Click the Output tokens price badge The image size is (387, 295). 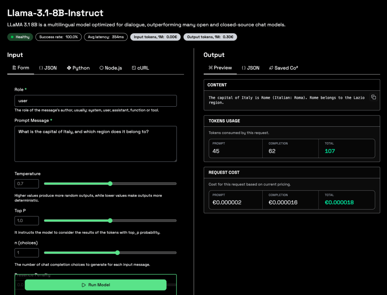[210, 37]
